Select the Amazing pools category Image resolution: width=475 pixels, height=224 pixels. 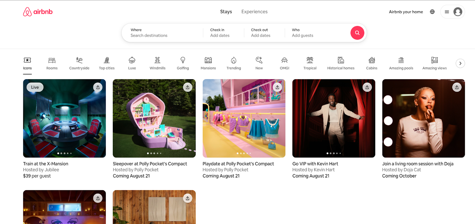401,63
